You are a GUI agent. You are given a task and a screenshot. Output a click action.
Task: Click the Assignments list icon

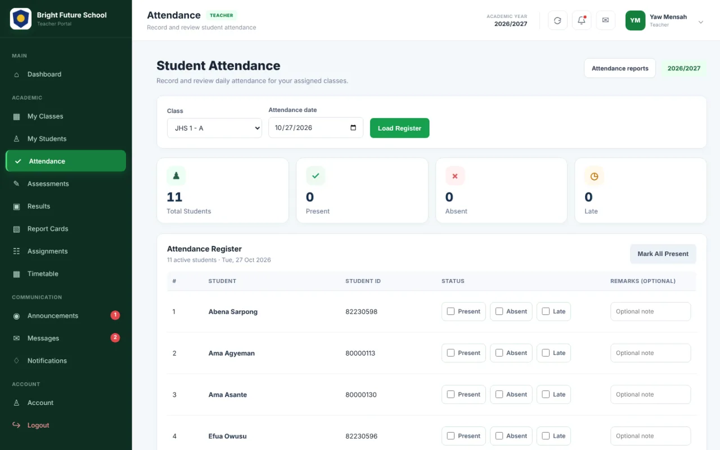click(x=16, y=251)
